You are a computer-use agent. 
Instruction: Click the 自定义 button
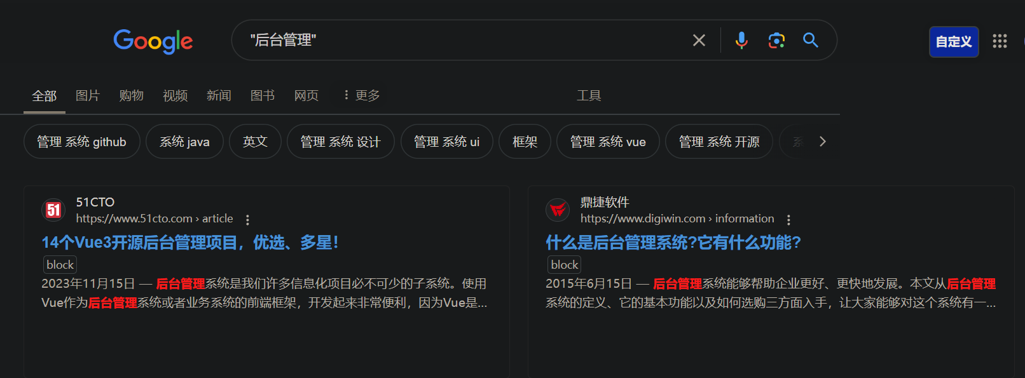tap(954, 42)
